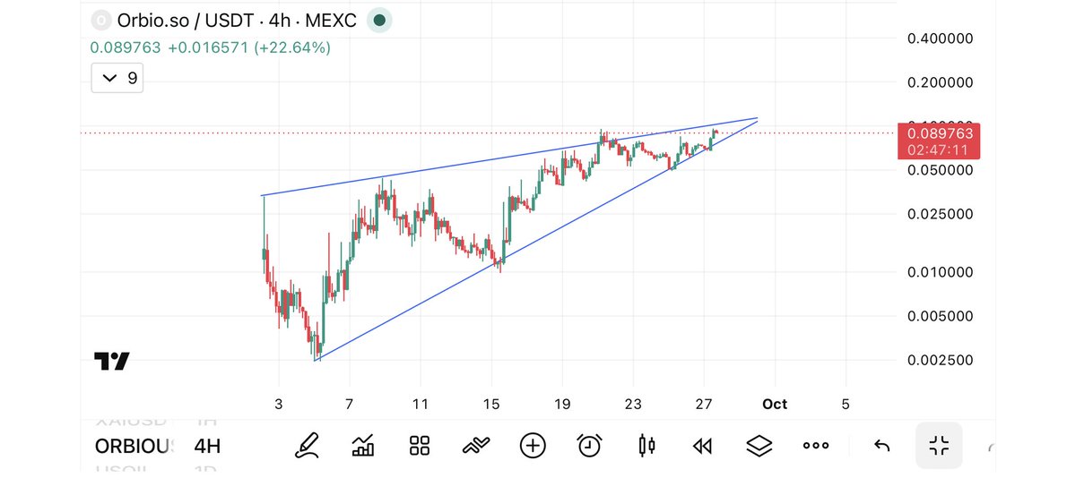
Task: Open the object tree layers icon
Action: (x=759, y=445)
